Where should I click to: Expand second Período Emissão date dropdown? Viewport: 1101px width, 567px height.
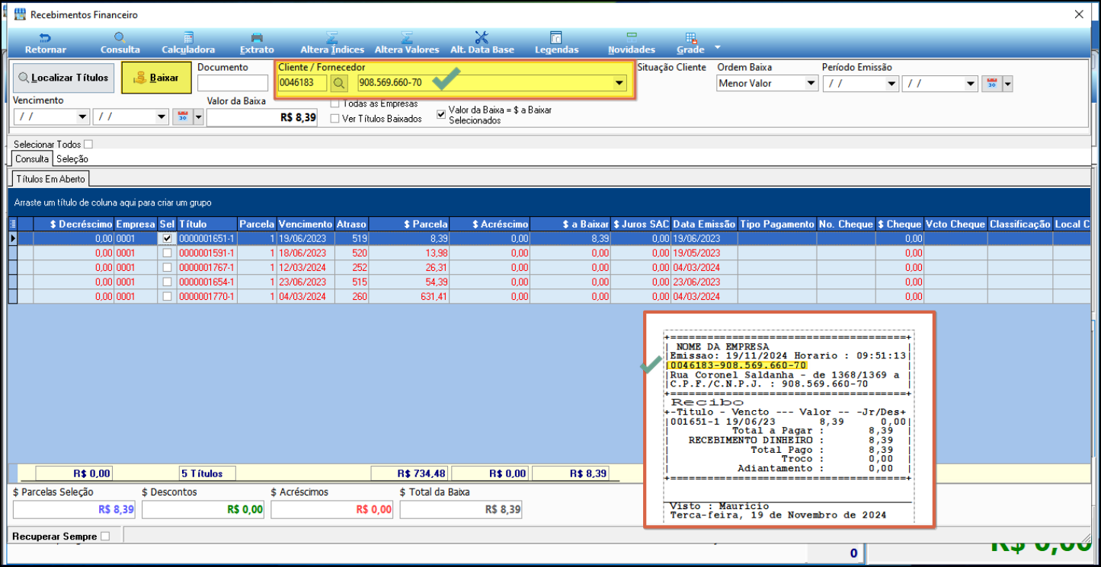coord(971,84)
